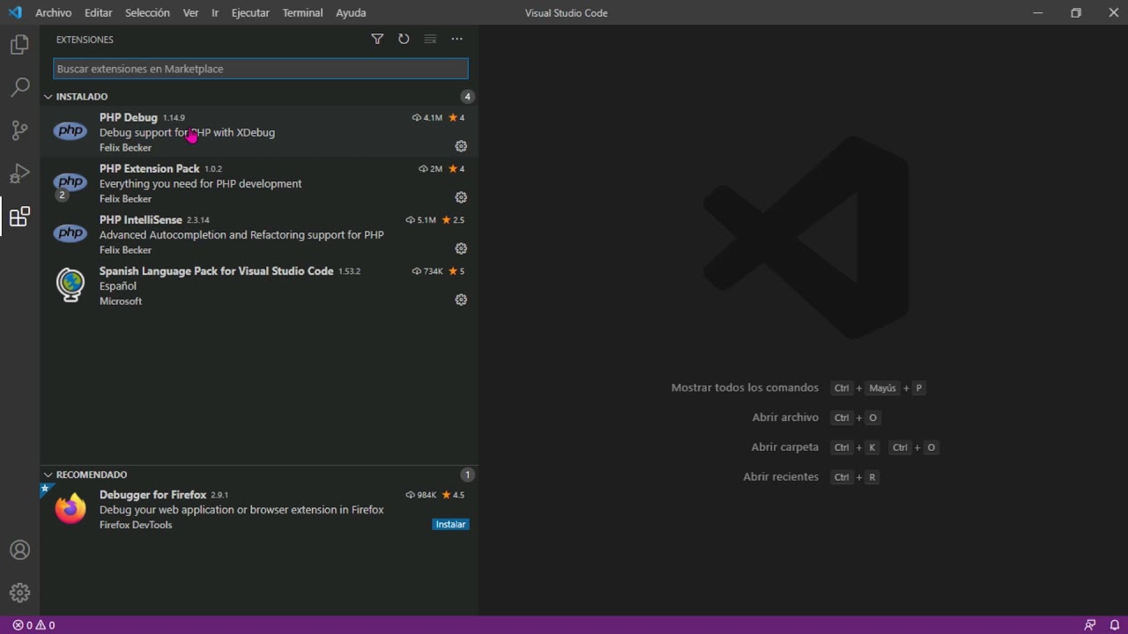Viewport: 1128px width, 634px height.
Task: Click Debugger for Firefox 4.5 rating
Action: (x=453, y=495)
